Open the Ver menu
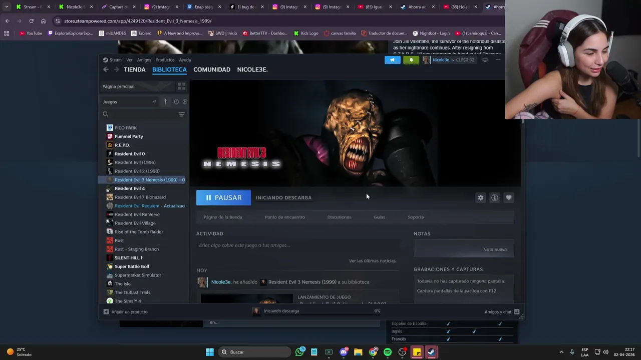This screenshot has height=360, width=641. pyautogui.click(x=129, y=60)
